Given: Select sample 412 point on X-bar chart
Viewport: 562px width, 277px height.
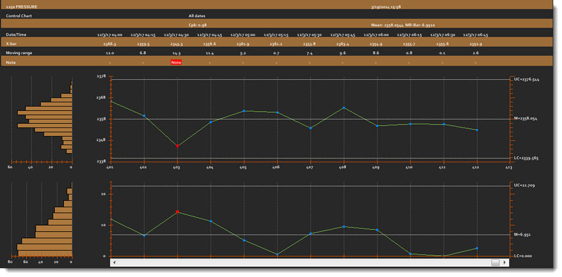Looking at the screenshot, I should point(477,130).
